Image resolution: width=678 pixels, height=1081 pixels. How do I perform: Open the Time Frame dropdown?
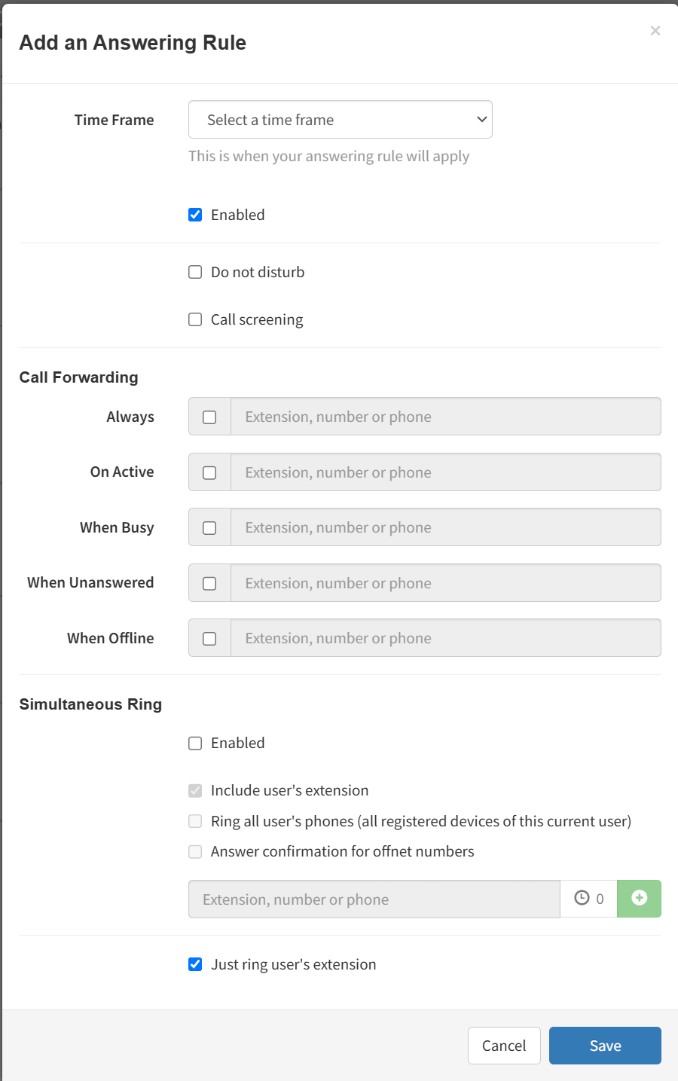pos(340,120)
